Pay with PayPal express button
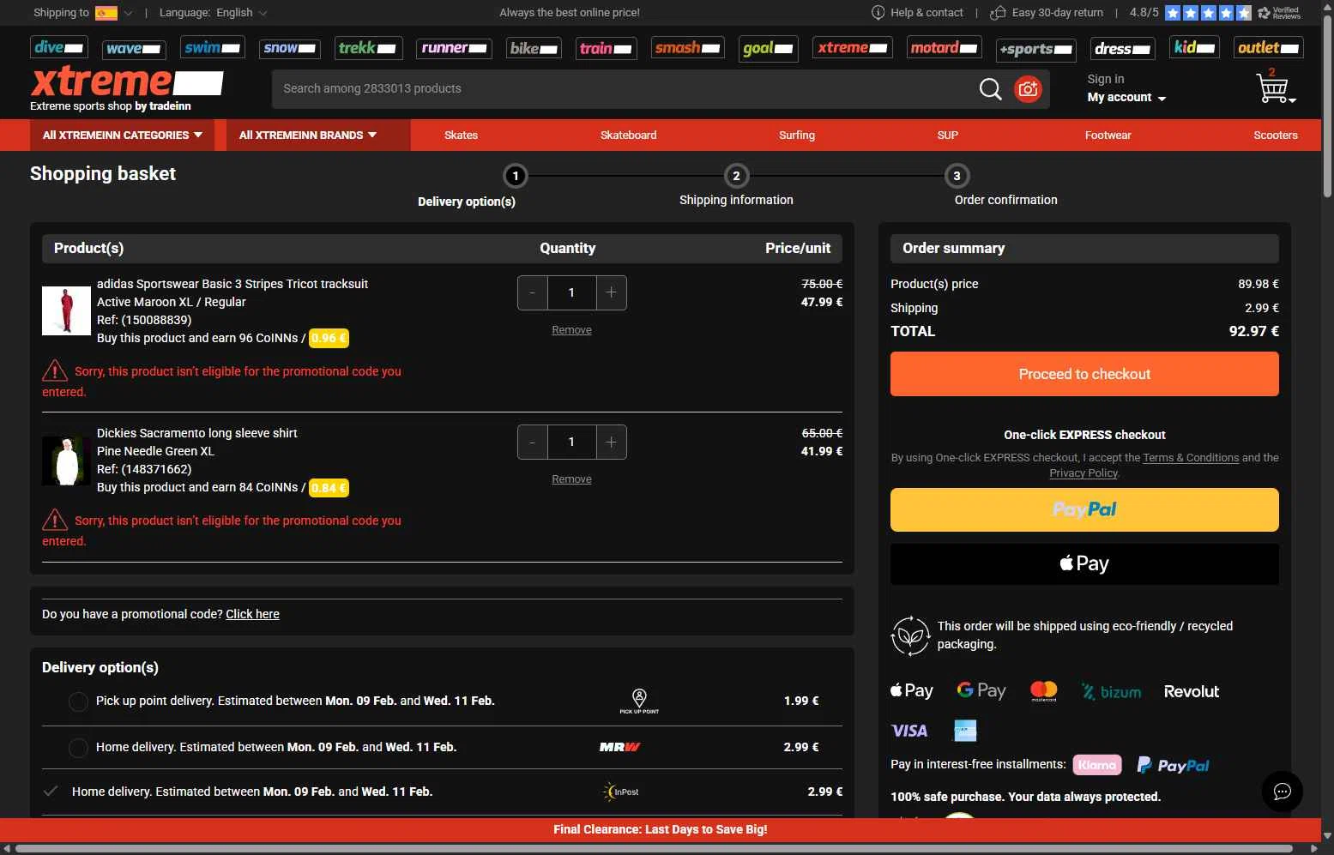Screen dimensions: 1334x855 coord(1084,509)
